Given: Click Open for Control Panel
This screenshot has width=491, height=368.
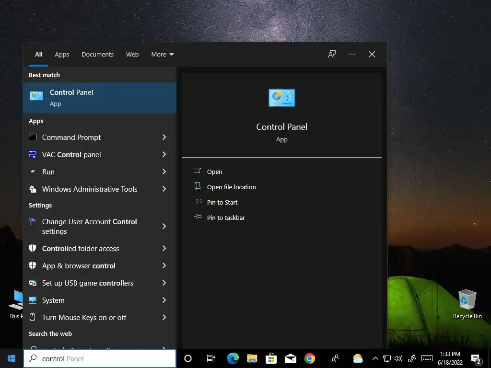Looking at the screenshot, I should tap(214, 172).
